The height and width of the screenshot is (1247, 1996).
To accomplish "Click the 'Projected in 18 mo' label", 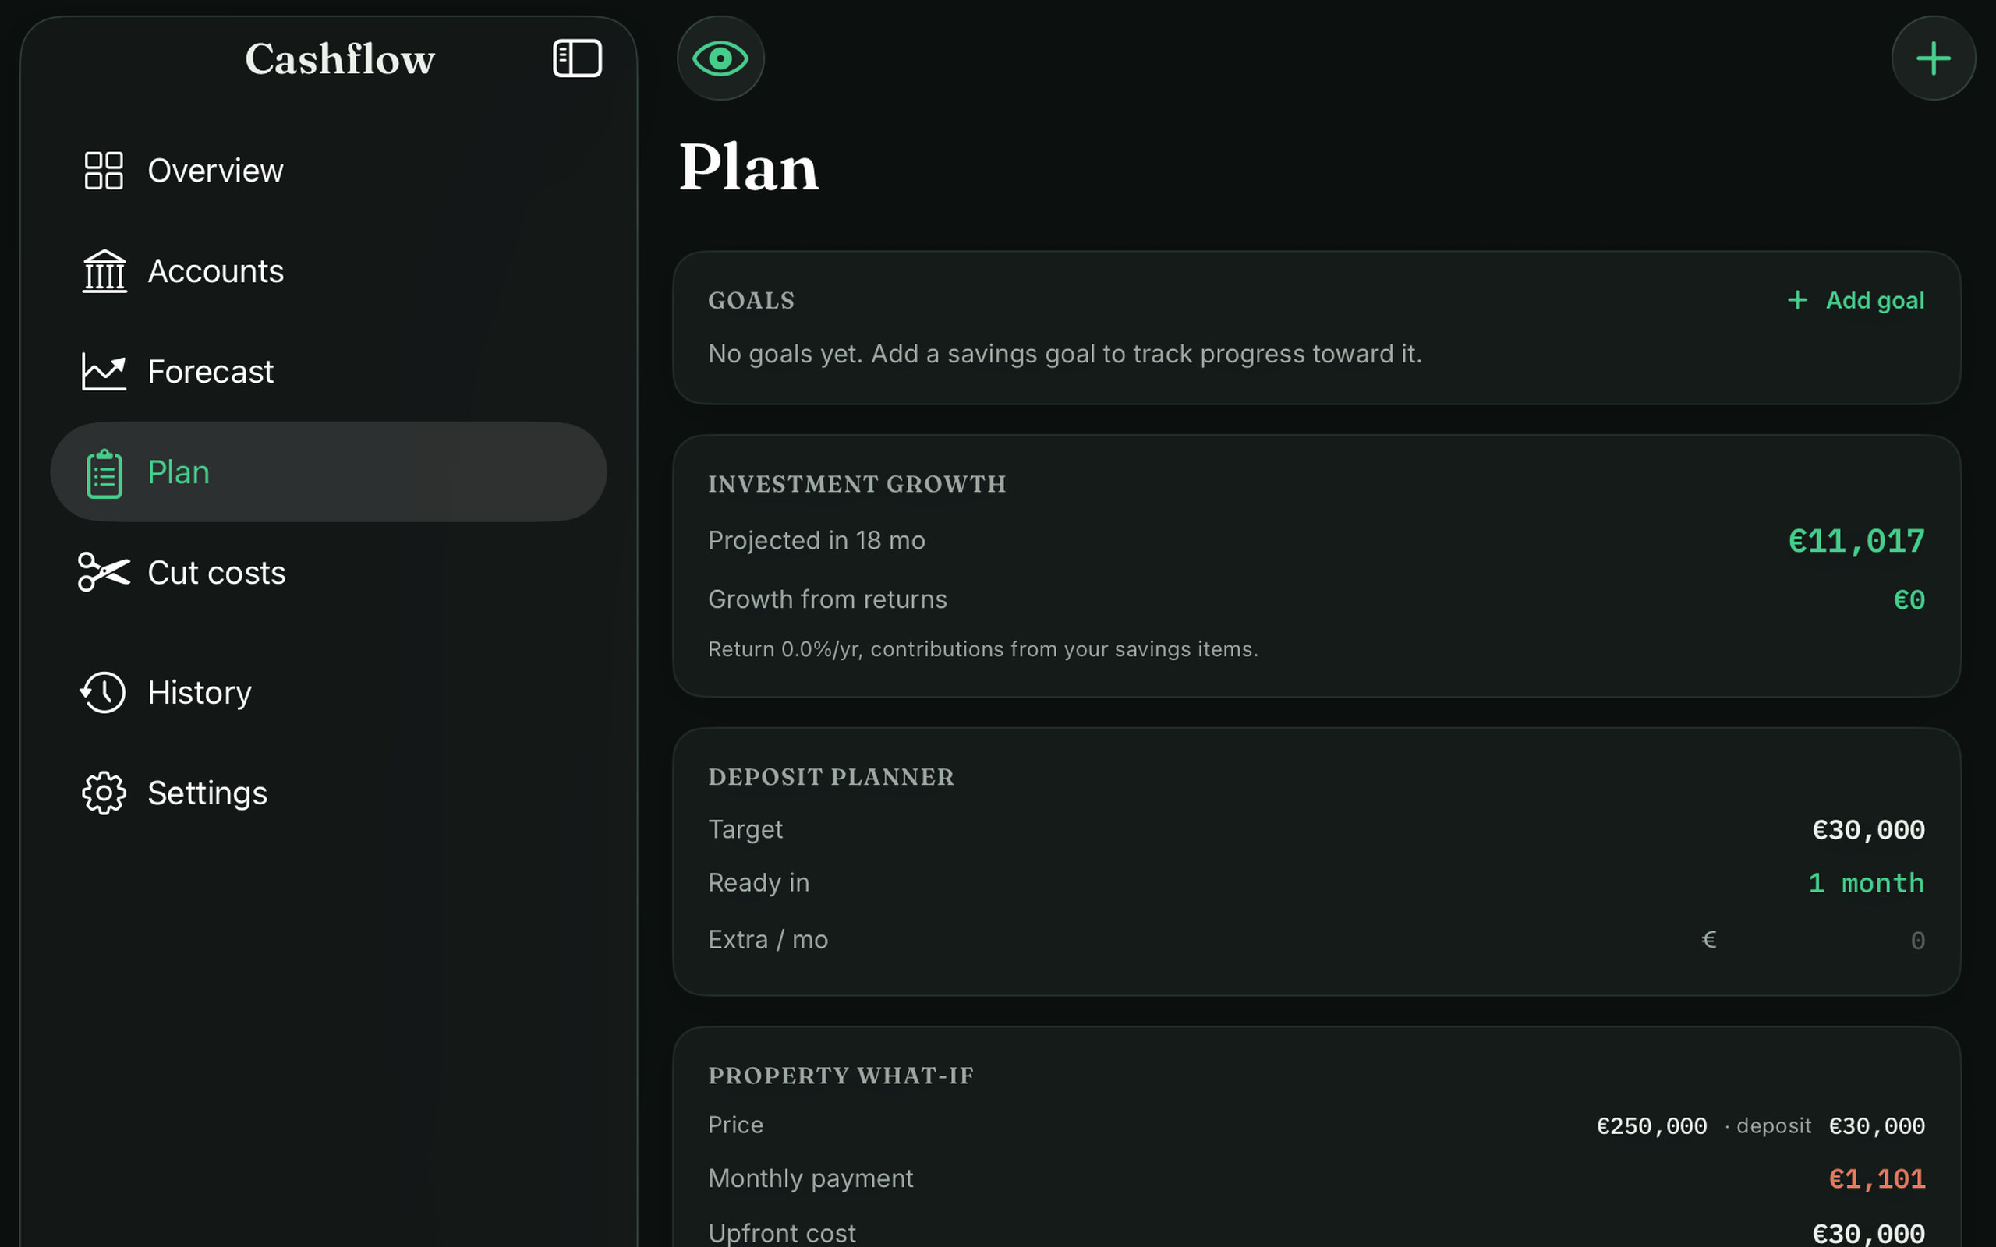I will click(x=816, y=540).
